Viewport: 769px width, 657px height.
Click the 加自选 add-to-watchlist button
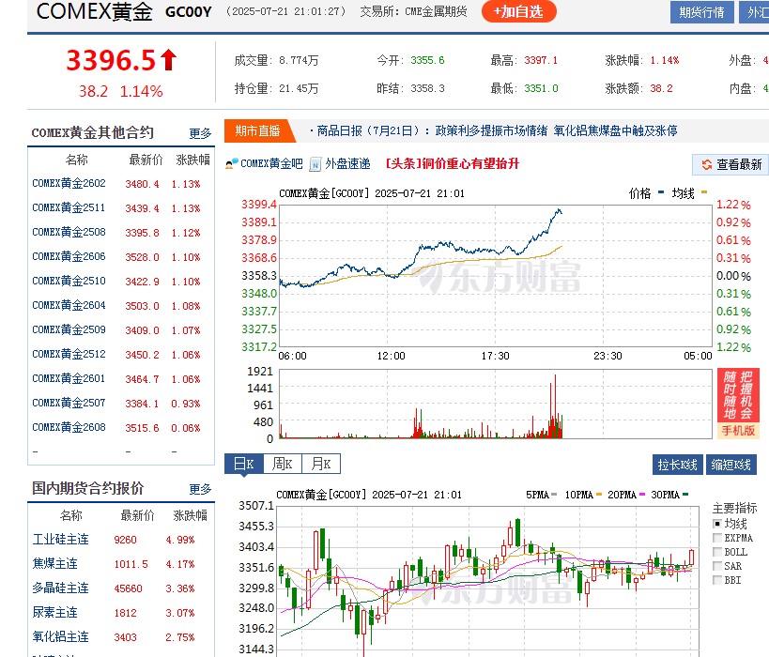(x=519, y=12)
